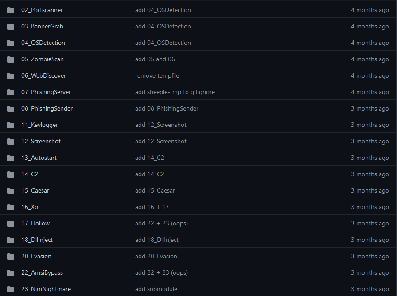
Task: View the 'add submodule' commit message
Action: pos(156,289)
